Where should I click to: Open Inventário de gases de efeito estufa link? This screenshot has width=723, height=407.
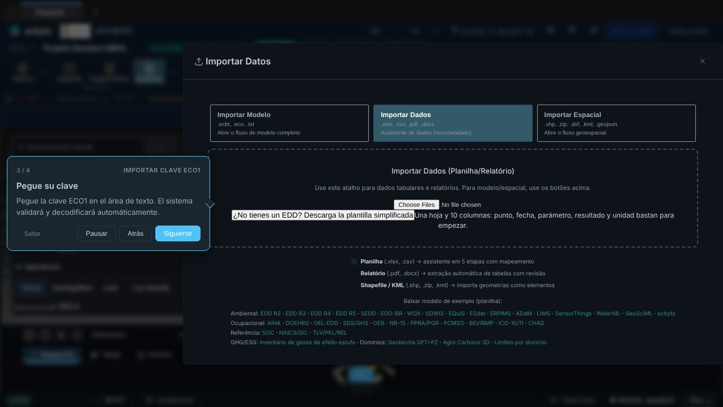[x=307, y=342]
